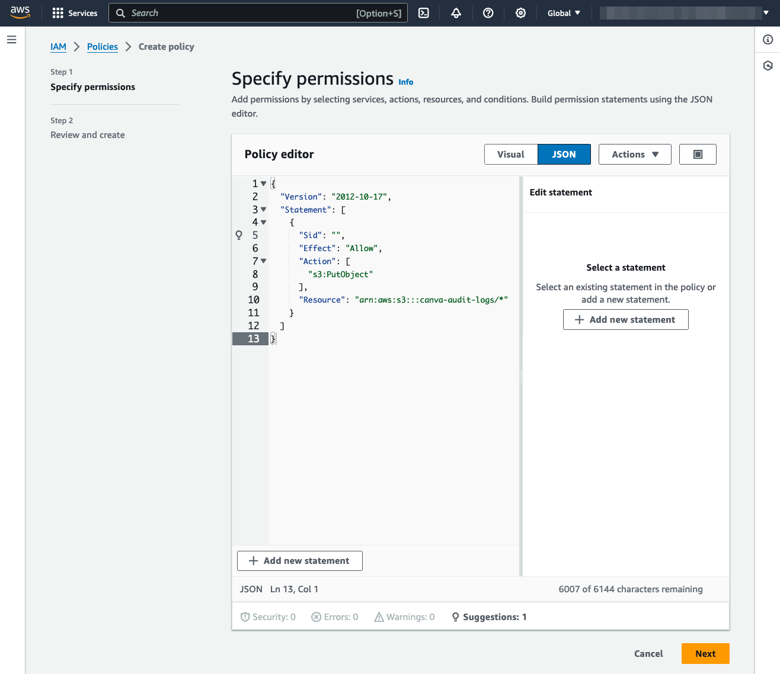The image size is (780, 674).
Task: Open the hamburger side navigation menu
Action: coord(11,40)
